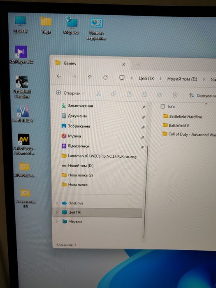Refresh the Games folder view
The image size is (216, 288).
[x=105, y=77]
